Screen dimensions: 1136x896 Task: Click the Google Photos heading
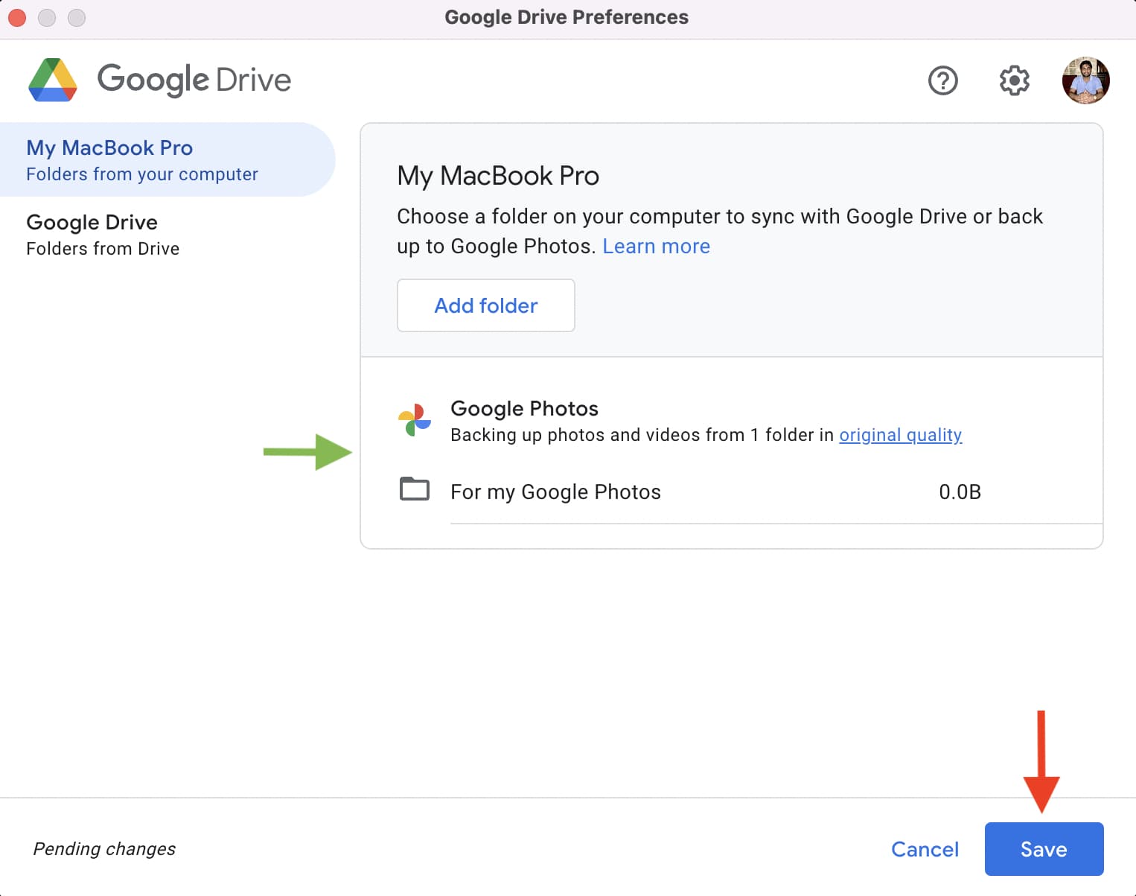click(524, 408)
